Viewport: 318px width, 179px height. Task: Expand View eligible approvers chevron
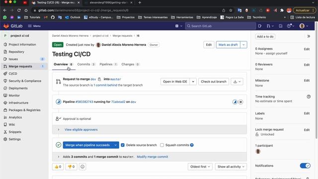coord(59,129)
